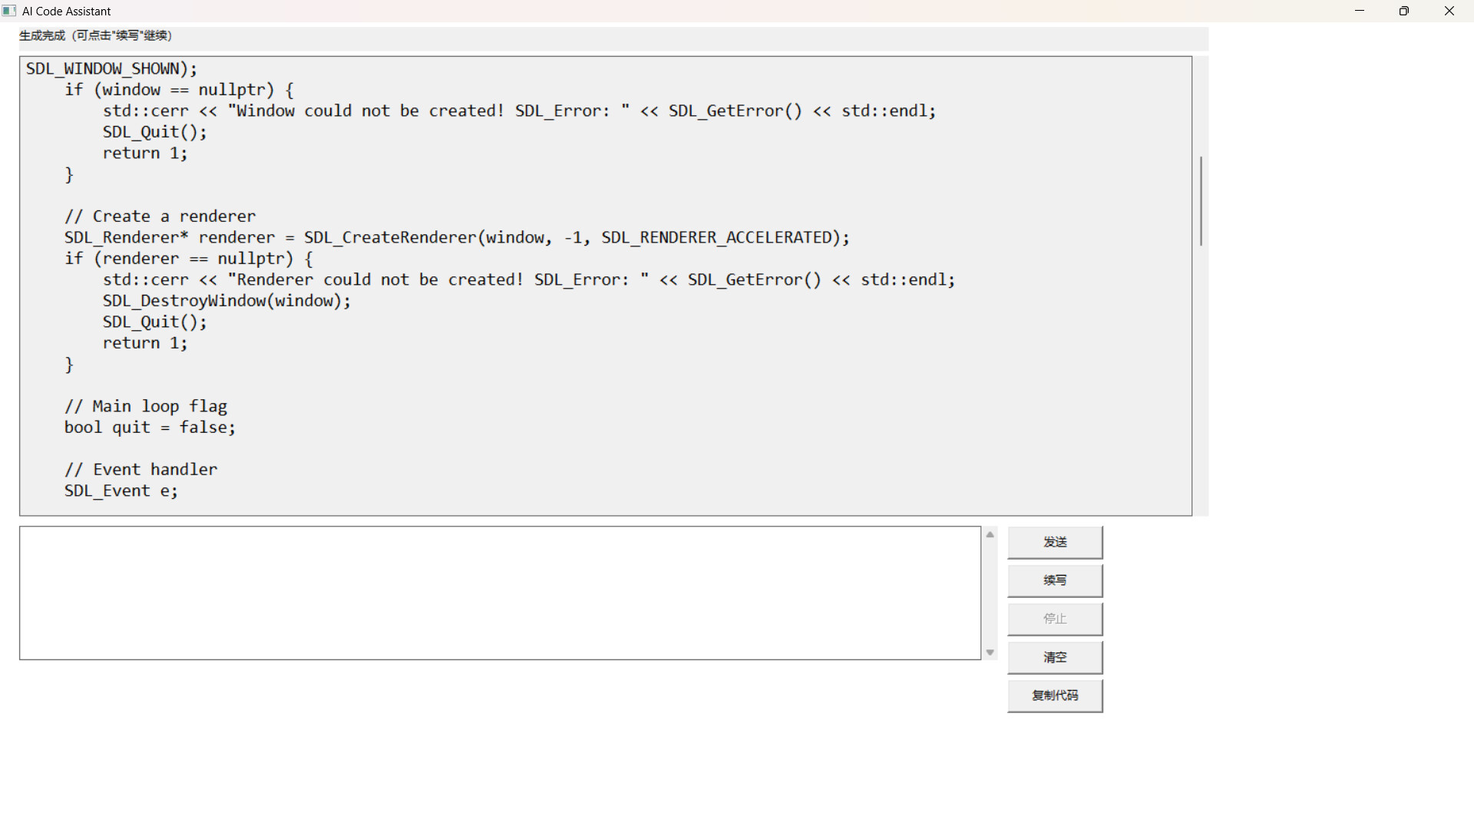This screenshot has height=829, width=1474.
Task: Minimize the AI Code Assistant window
Action: [1360, 11]
